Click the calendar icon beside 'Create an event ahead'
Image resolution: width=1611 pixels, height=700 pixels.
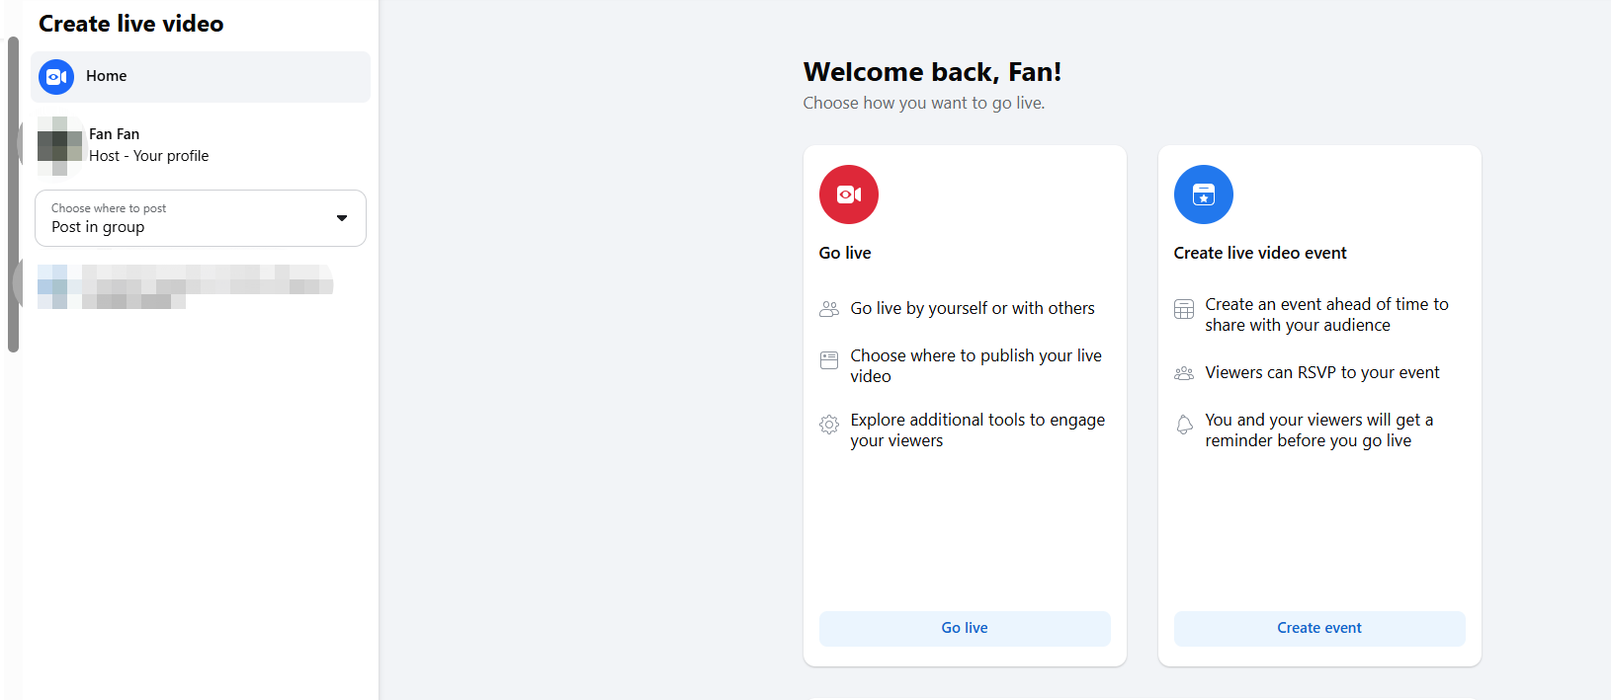tap(1183, 309)
